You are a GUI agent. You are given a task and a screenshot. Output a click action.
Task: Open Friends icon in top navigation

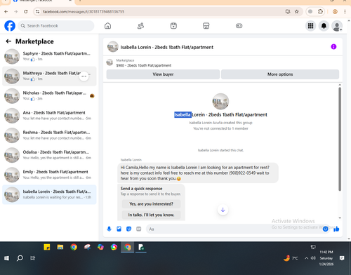click(x=140, y=26)
